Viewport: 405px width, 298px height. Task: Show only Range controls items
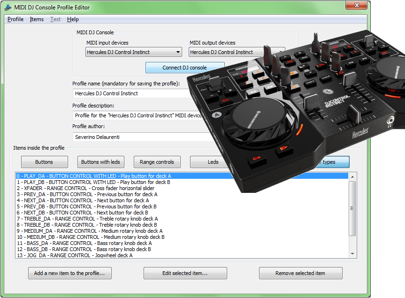pos(157,162)
